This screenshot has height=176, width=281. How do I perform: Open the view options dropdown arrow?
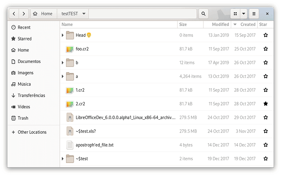pyautogui.click(x=244, y=14)
